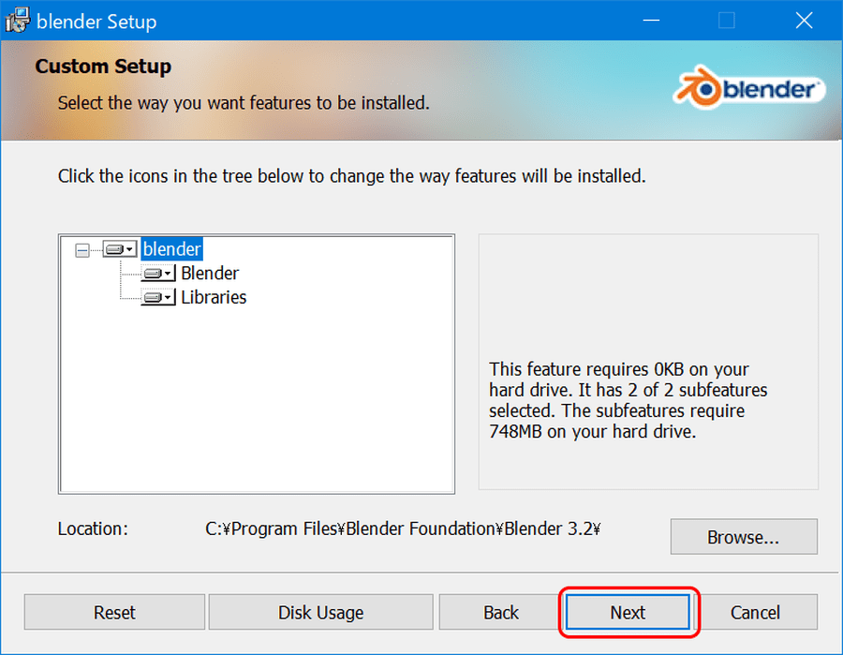843x655 pixels.
Task: Select the Blender subfeature in the tree
Action: coord(210,274)
